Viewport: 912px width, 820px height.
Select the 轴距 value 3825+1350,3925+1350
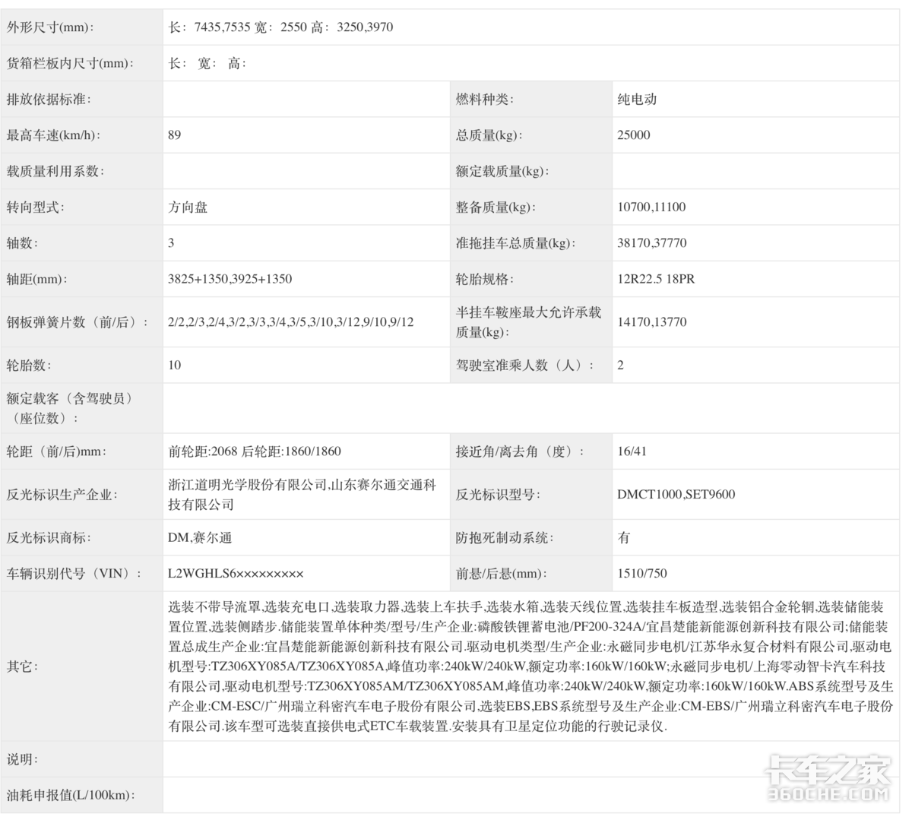click(230, 279)
